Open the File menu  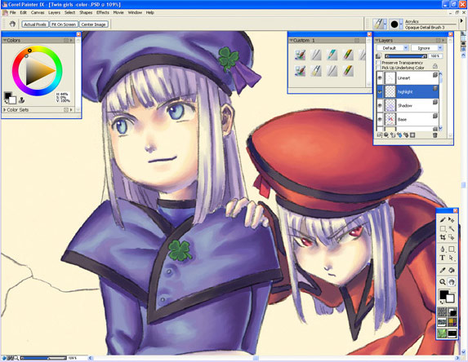(12, 12)
